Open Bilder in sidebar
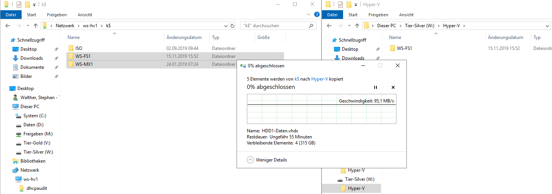Screen dimensions: 552x194 [x=26, y=76]
